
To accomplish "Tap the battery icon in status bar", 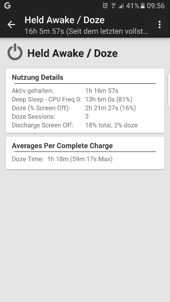I will tap(143, 6).
